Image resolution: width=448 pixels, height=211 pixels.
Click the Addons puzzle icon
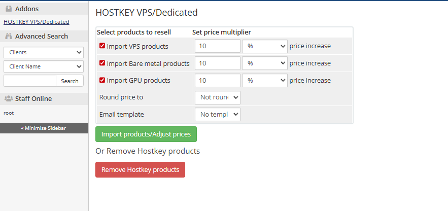[9, 9]
